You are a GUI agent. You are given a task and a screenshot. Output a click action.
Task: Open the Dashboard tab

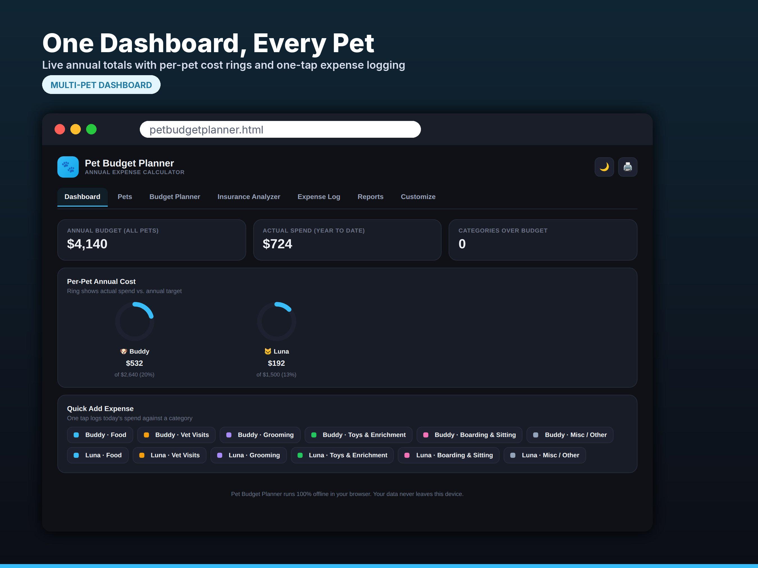(82, 197)
